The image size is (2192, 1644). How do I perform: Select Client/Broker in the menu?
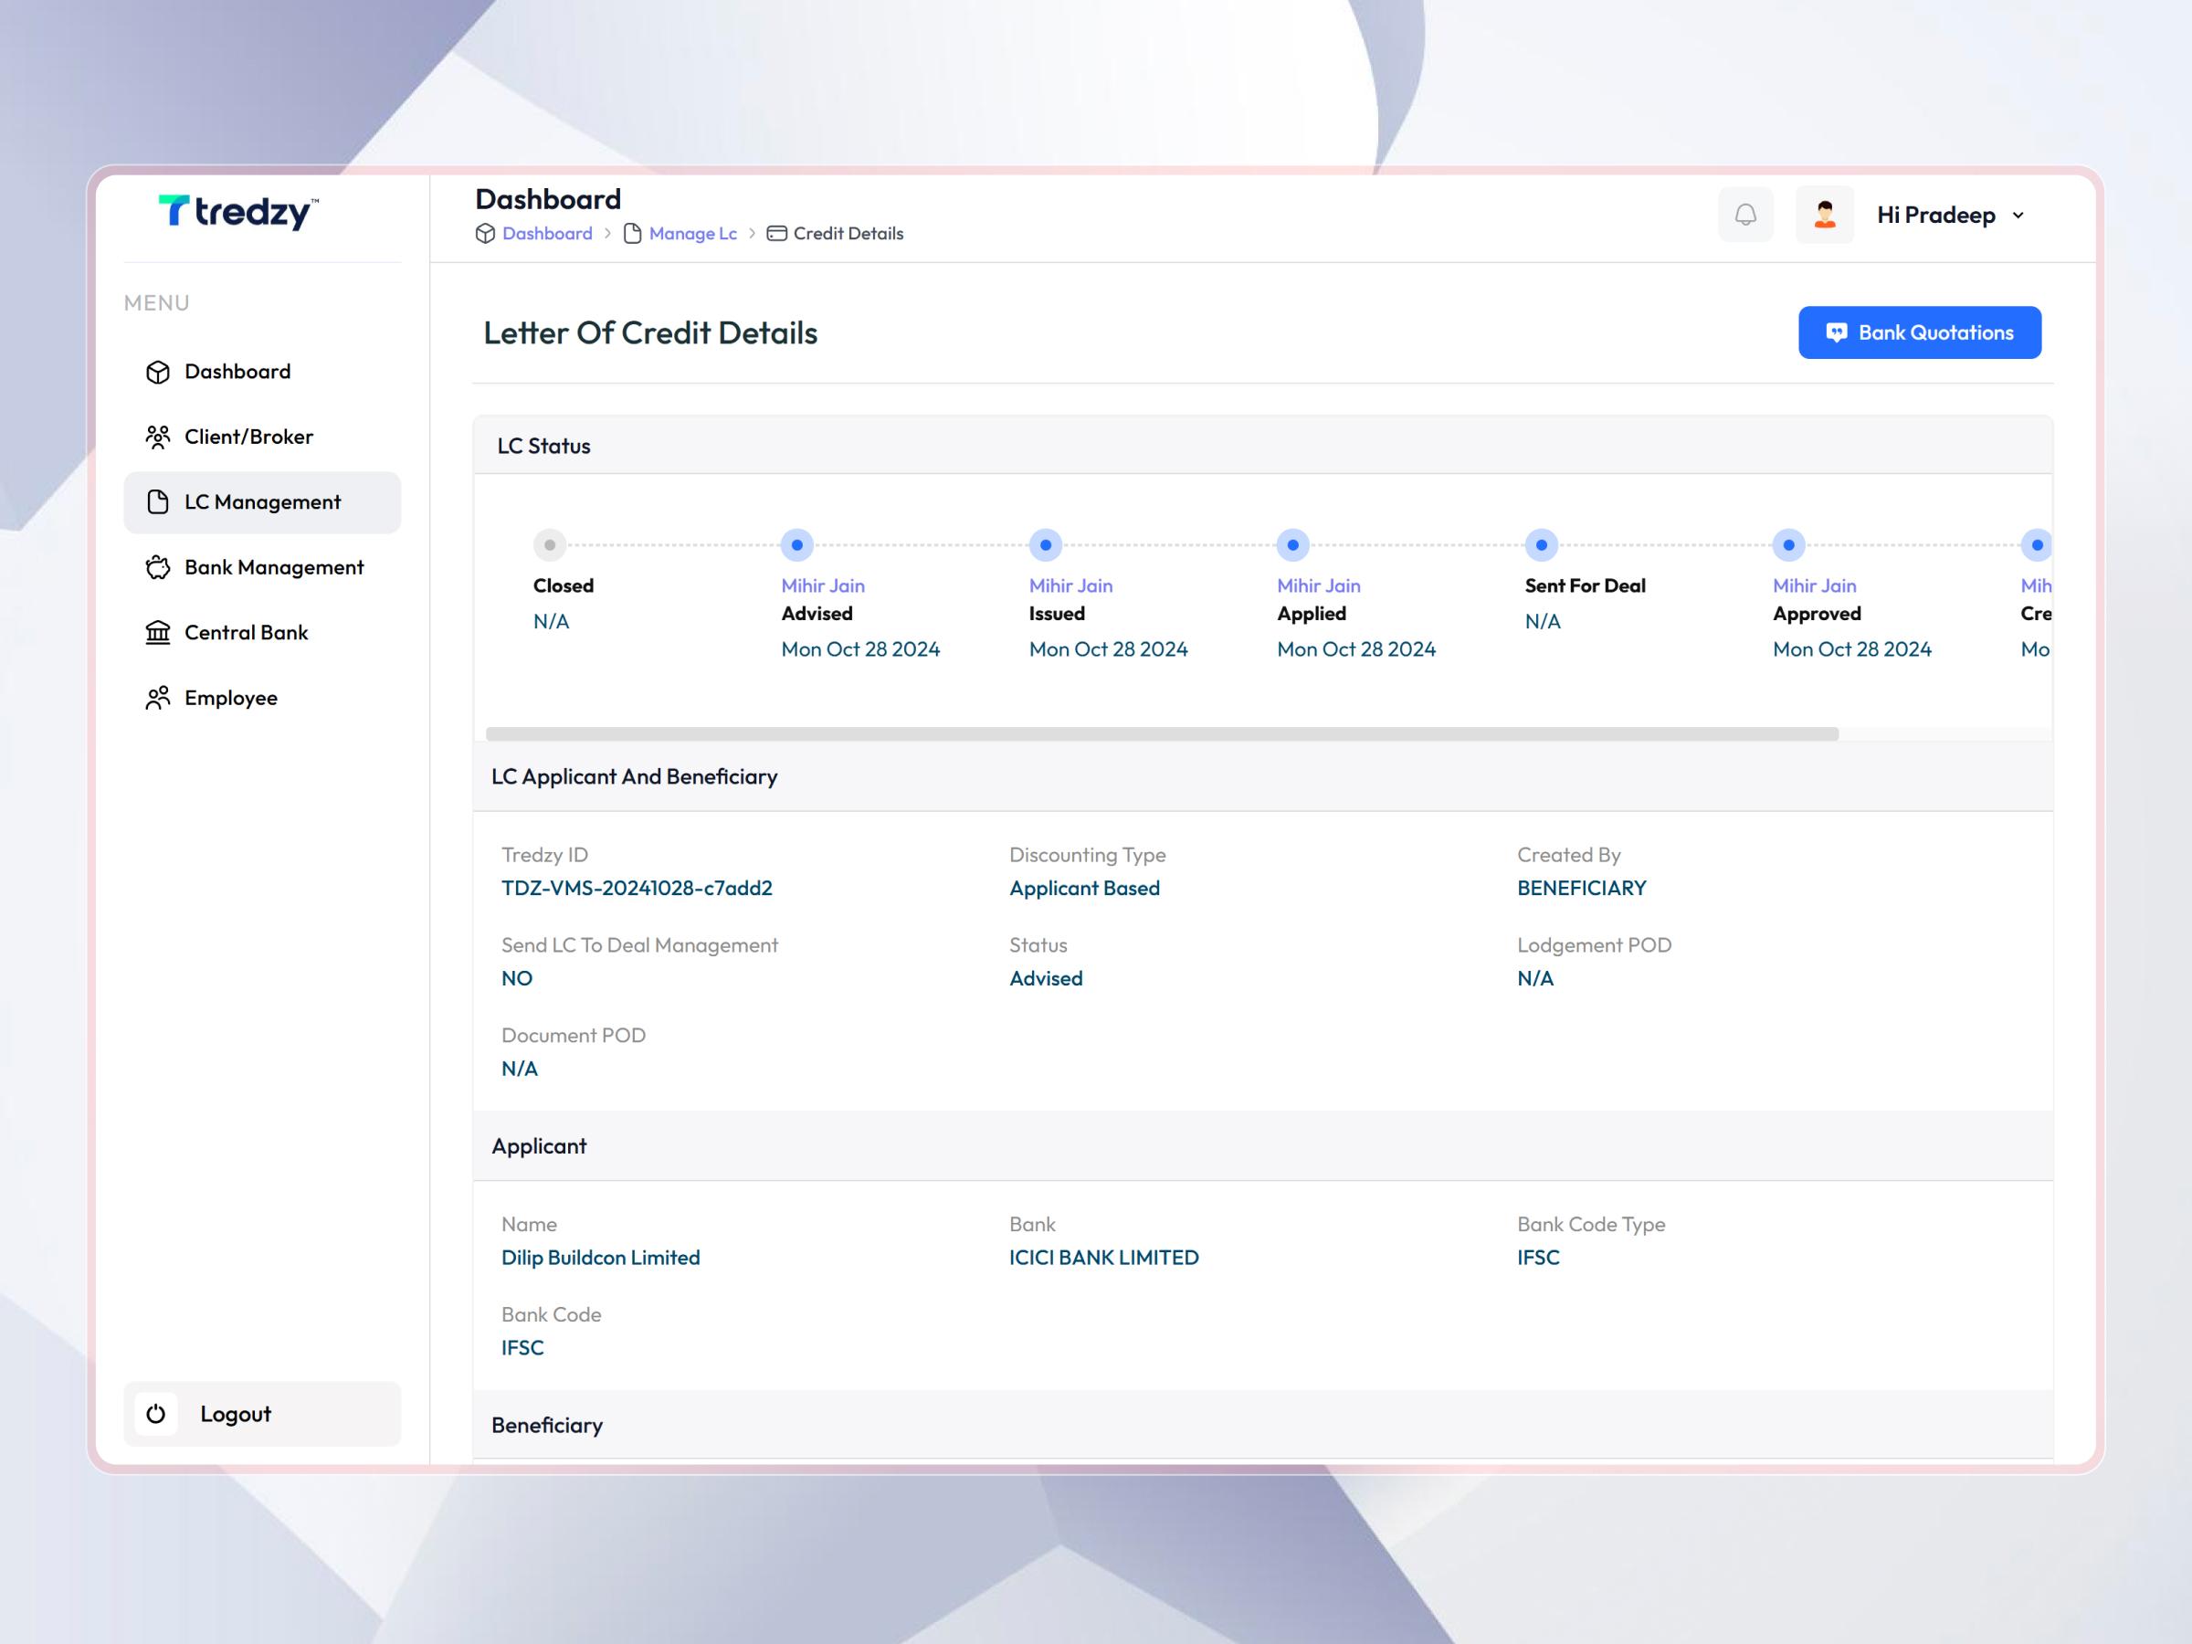[248, 436]
